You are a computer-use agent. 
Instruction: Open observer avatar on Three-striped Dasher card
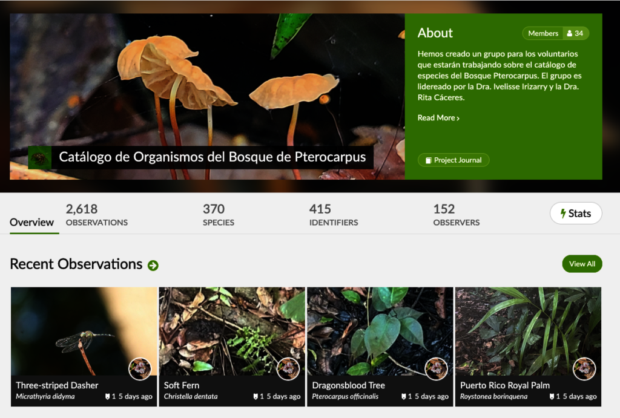click(140, 368)
